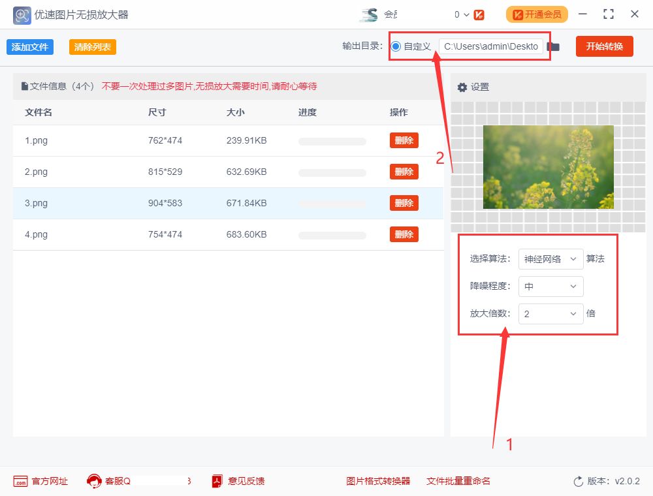Click the output directory path field
653x496 pixels.
[491, 46]
